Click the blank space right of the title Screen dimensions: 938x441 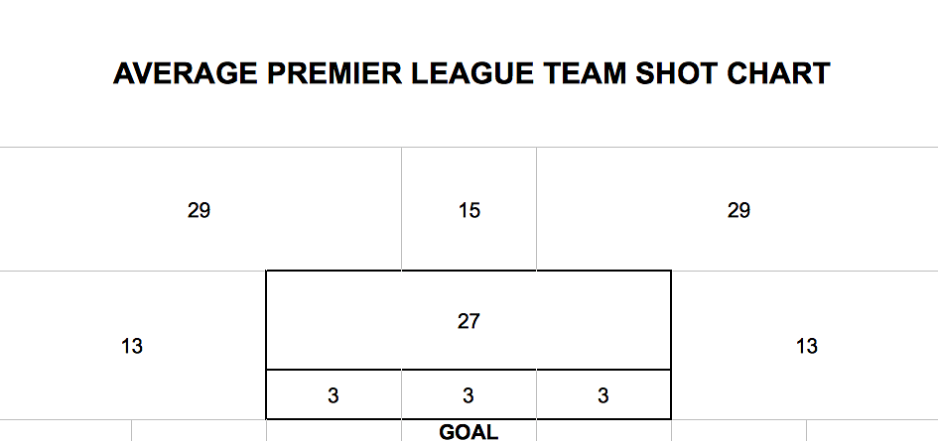coord(884,73)
